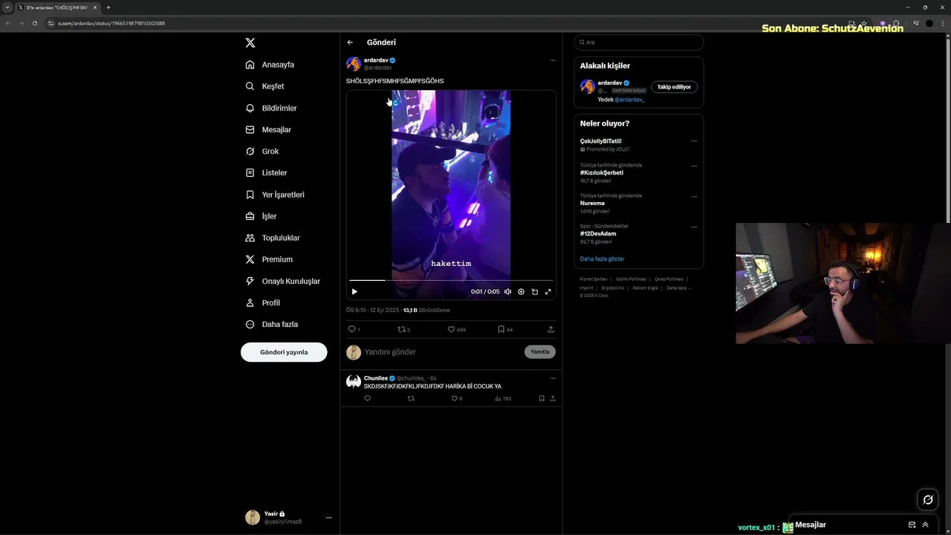This screenshot has height=535, width=951.
Task: Reply to Chunlies comment
Action: click(367, 398)
